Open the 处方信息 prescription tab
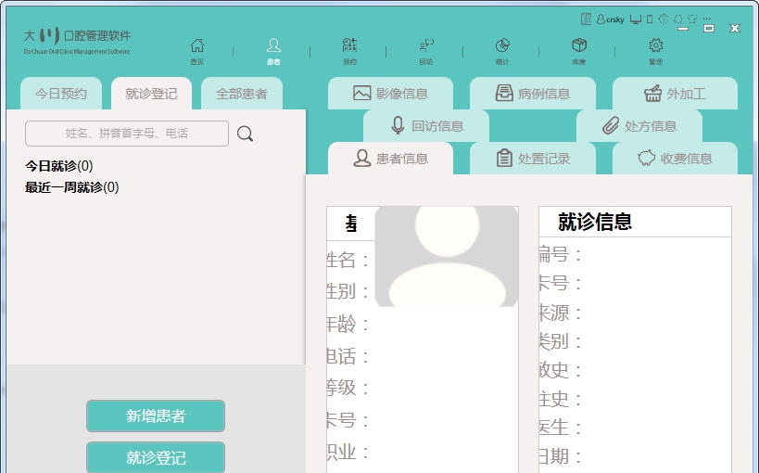The width and height of the screenshot is (759, 473). tap(639, 126)
